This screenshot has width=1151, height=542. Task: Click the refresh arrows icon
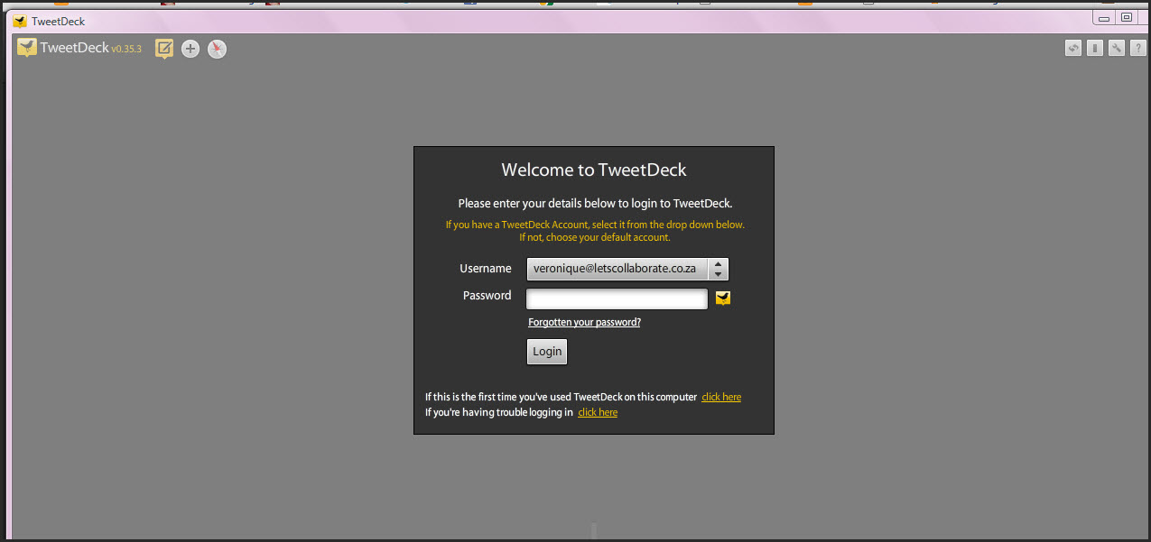coord(1073,49)
